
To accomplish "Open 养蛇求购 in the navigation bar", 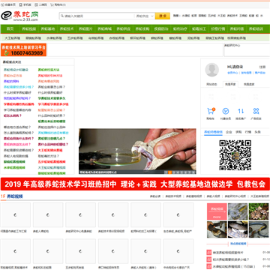I will (x=142, y=29).
